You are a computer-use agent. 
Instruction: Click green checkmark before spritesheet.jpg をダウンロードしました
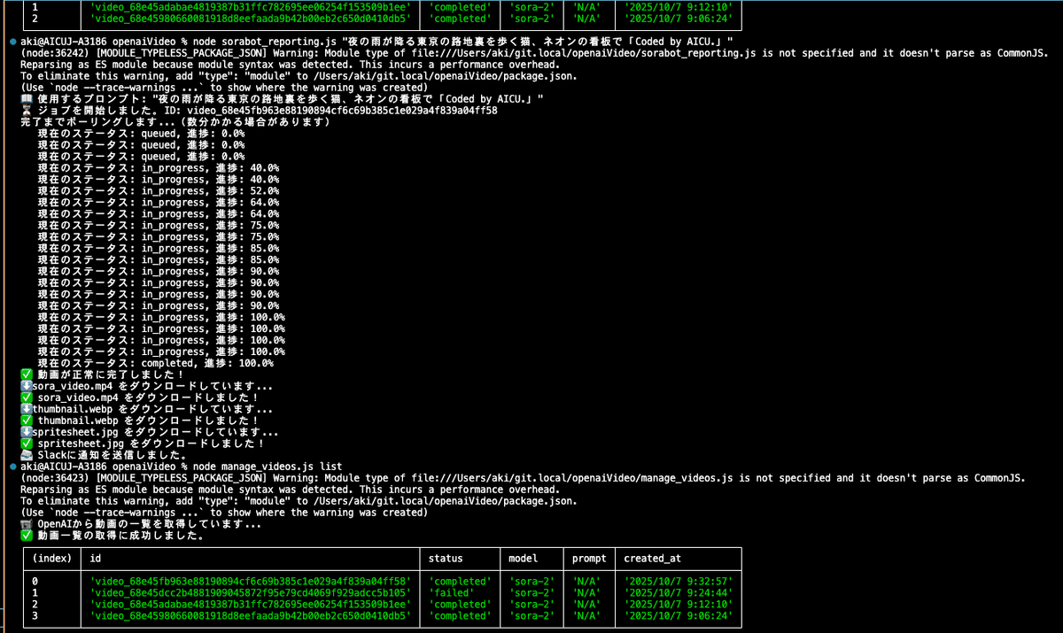pyautogui.click(x=26, y=444)
